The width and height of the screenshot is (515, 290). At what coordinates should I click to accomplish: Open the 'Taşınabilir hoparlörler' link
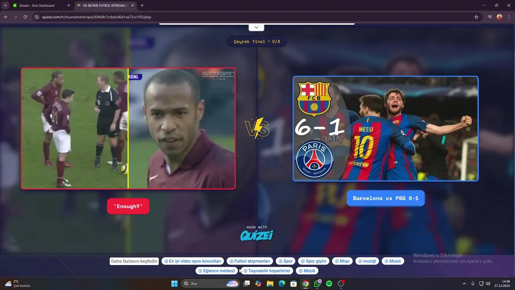click(x=267, y=271)
